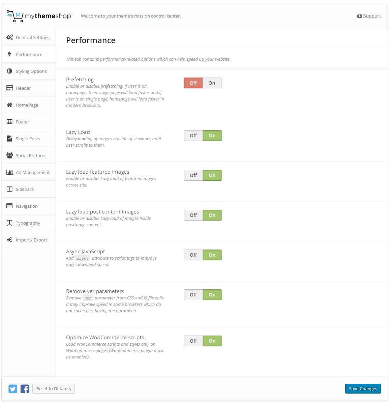Screen dimensions: 390x403
Task: Disable Async JavaScript option
Action: coord(193,255)
